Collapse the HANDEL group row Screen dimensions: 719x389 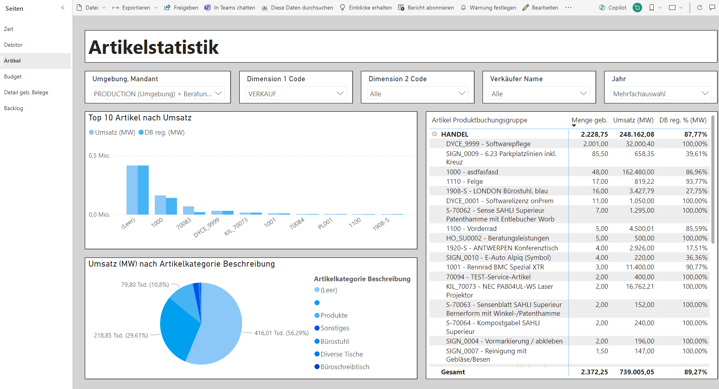pyautogui.click(x=435, y=134)
